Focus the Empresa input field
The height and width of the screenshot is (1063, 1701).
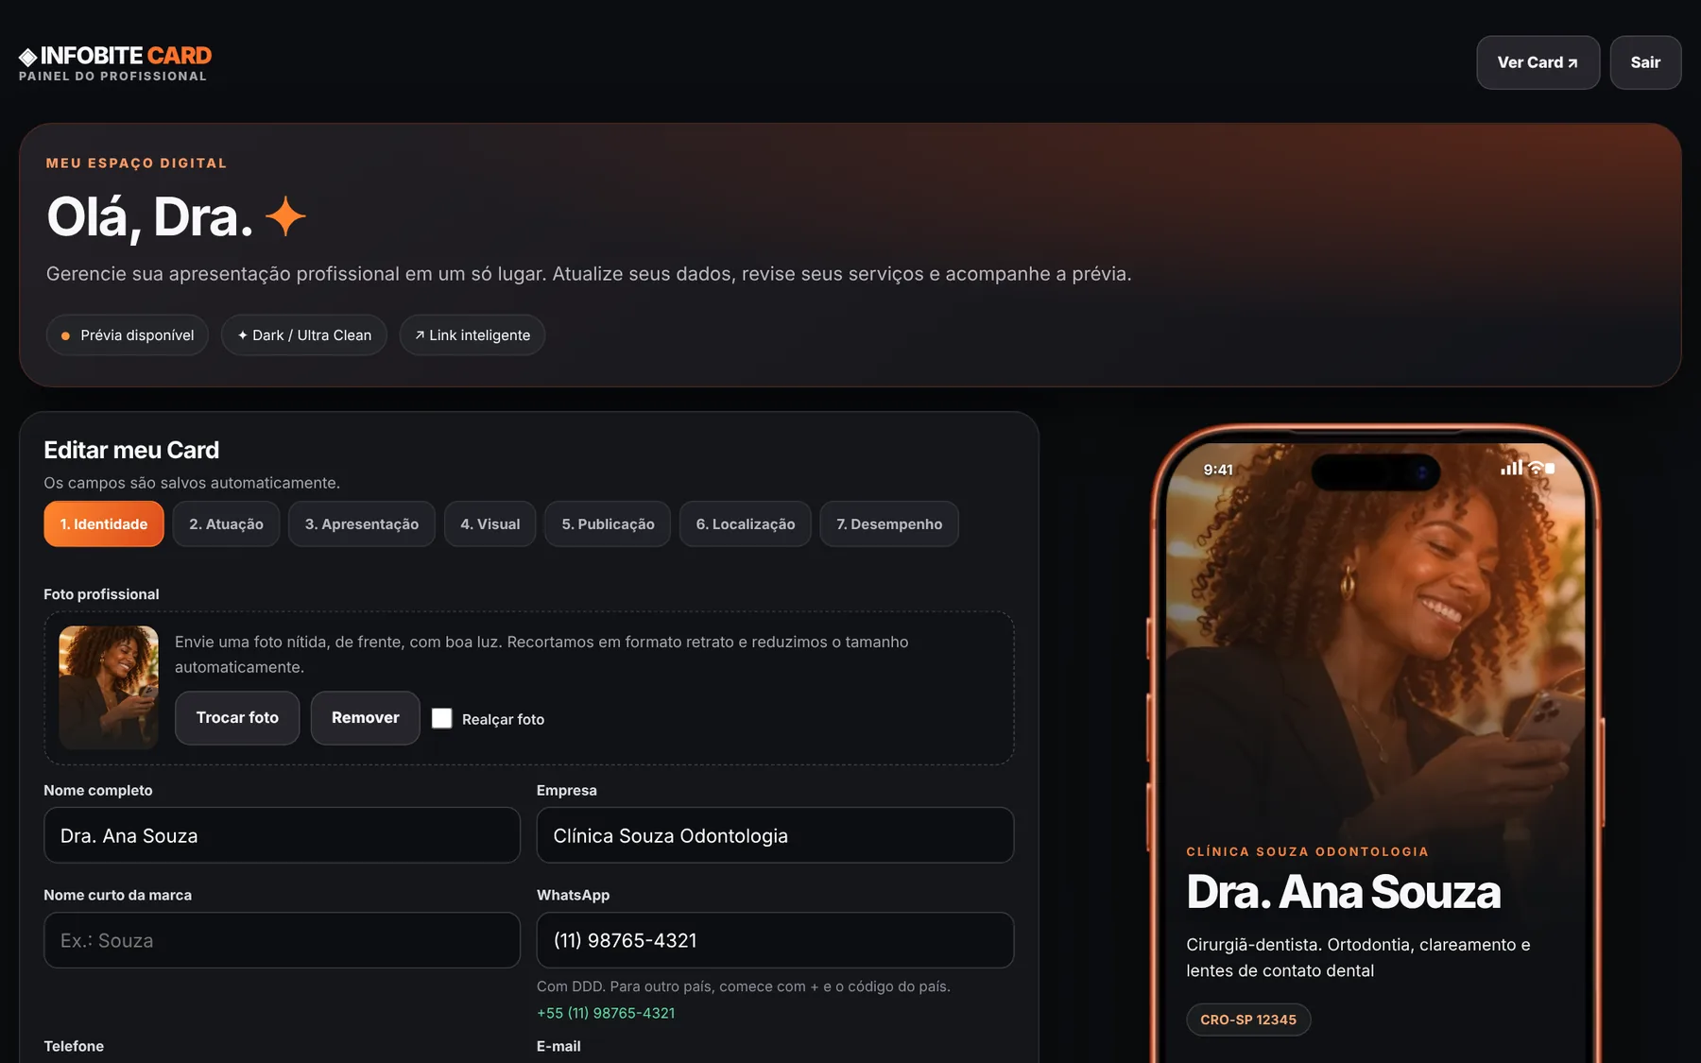click(775, 835)
